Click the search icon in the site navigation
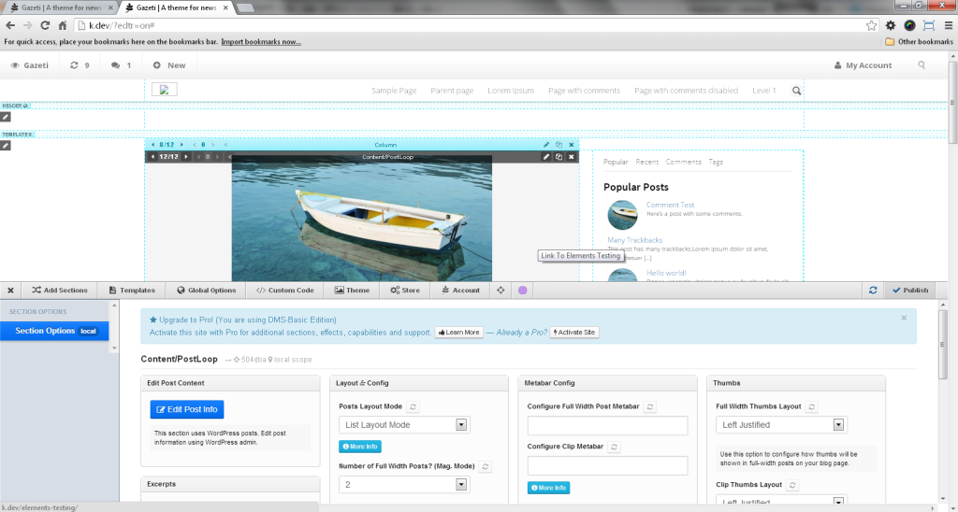The image size is (958, 512). 797,91
